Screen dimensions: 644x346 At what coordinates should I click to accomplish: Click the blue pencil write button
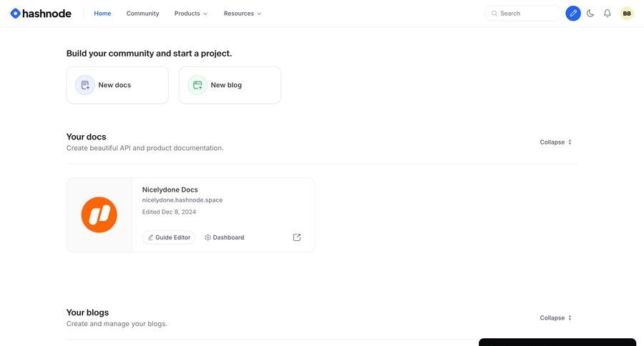pos(573,14)
